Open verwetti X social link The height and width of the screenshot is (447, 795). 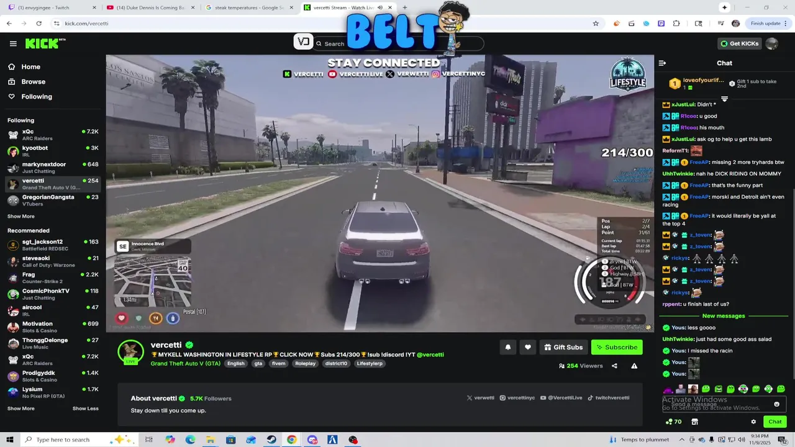point(481,398)
